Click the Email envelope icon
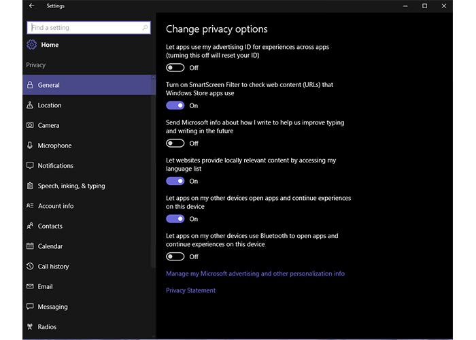Viewport: 476px width, 340px height. [x=30, y=287]
